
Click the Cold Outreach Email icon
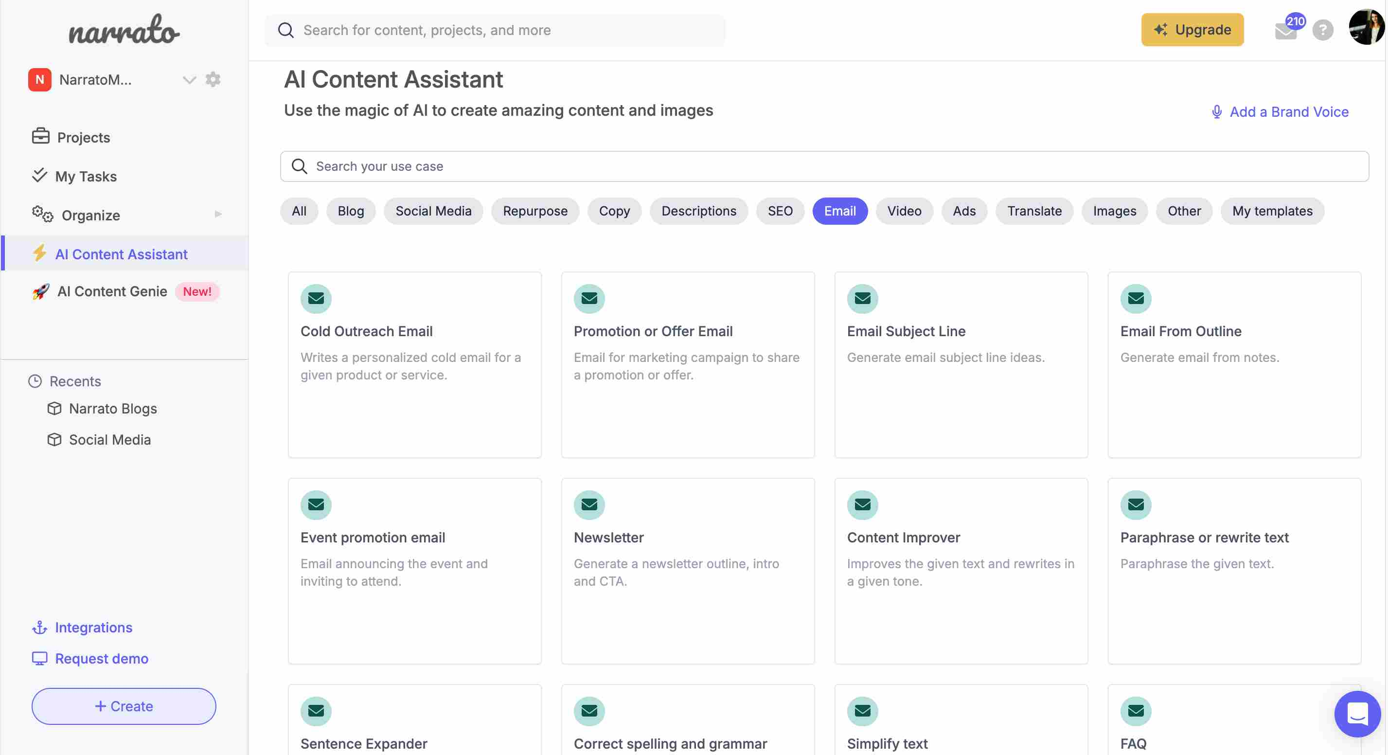coord(316,298)
